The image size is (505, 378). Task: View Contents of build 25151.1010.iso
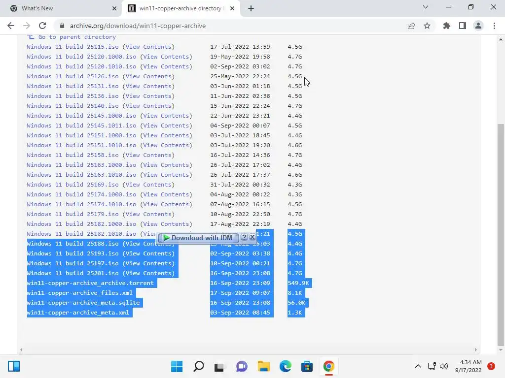click(x=166, y=145)
